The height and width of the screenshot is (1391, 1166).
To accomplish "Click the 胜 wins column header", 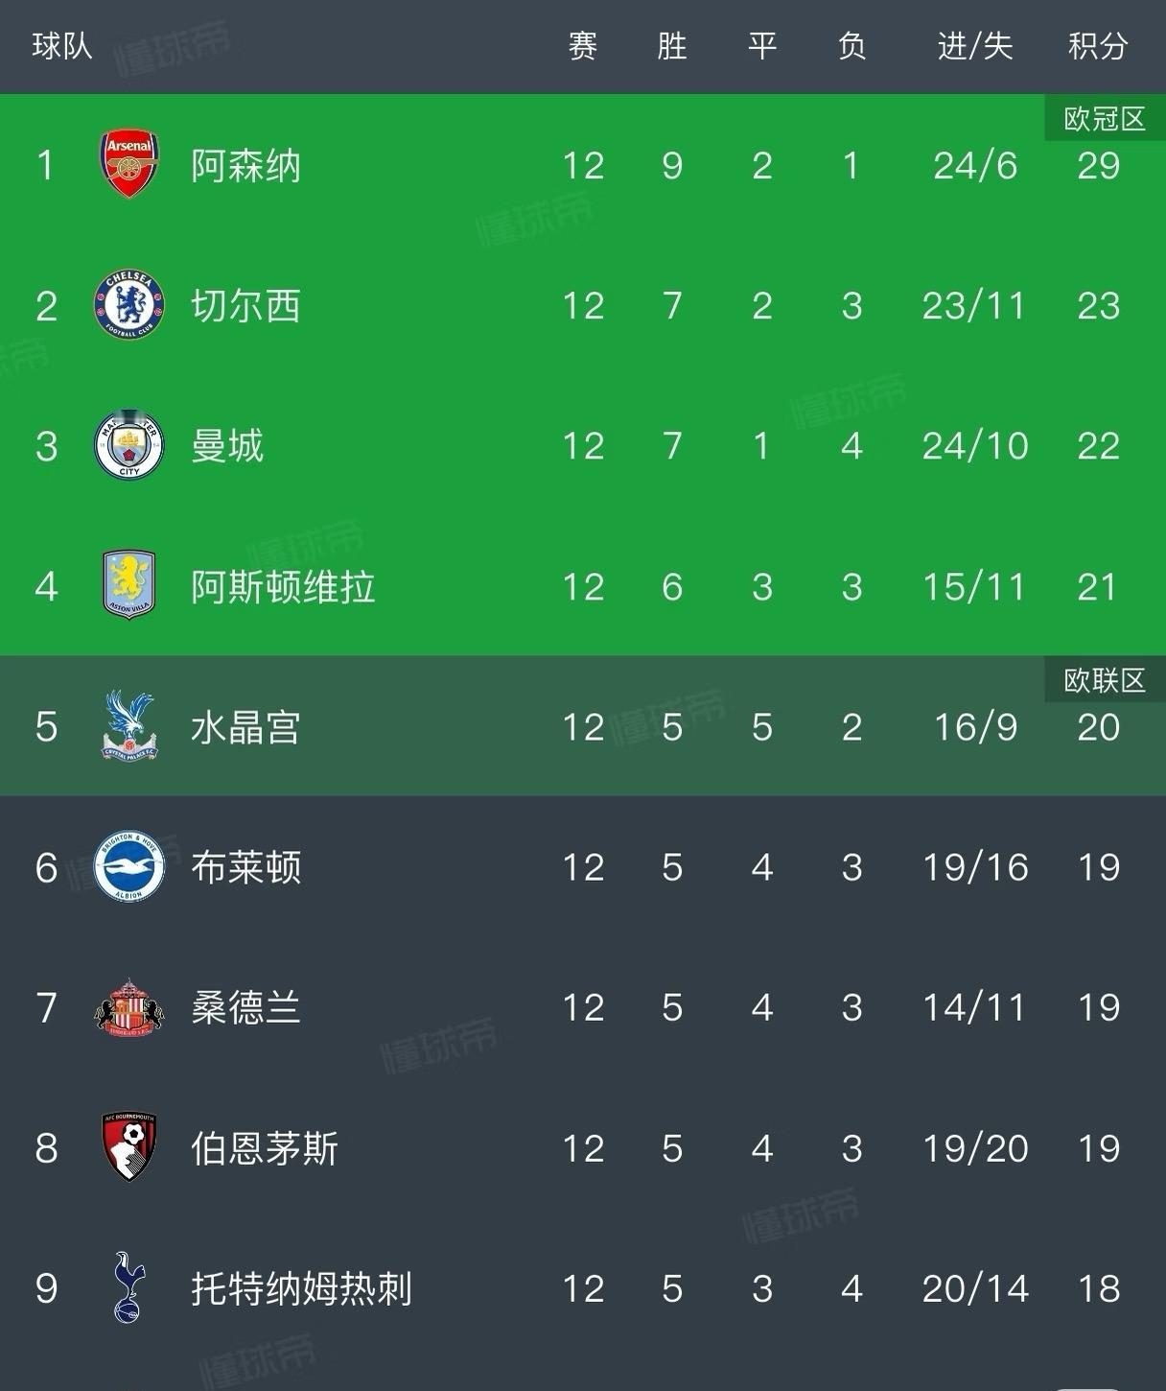I will [x=671, y=46].
